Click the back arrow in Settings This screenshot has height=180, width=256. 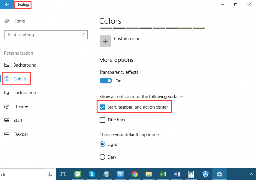7,4
